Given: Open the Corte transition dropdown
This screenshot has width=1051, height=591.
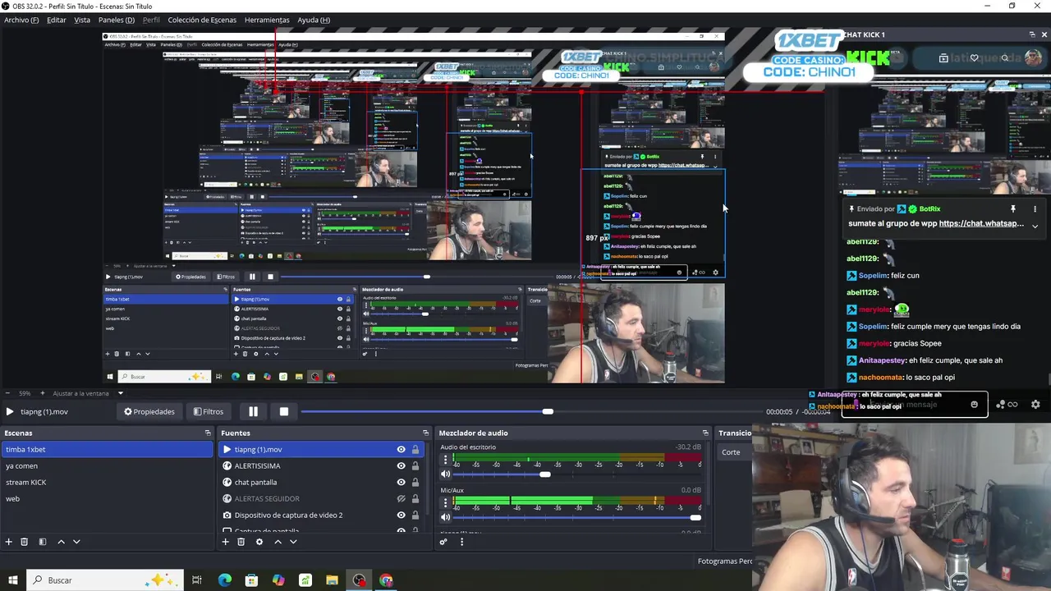Looking at the screenshot, I should [734, 452].
